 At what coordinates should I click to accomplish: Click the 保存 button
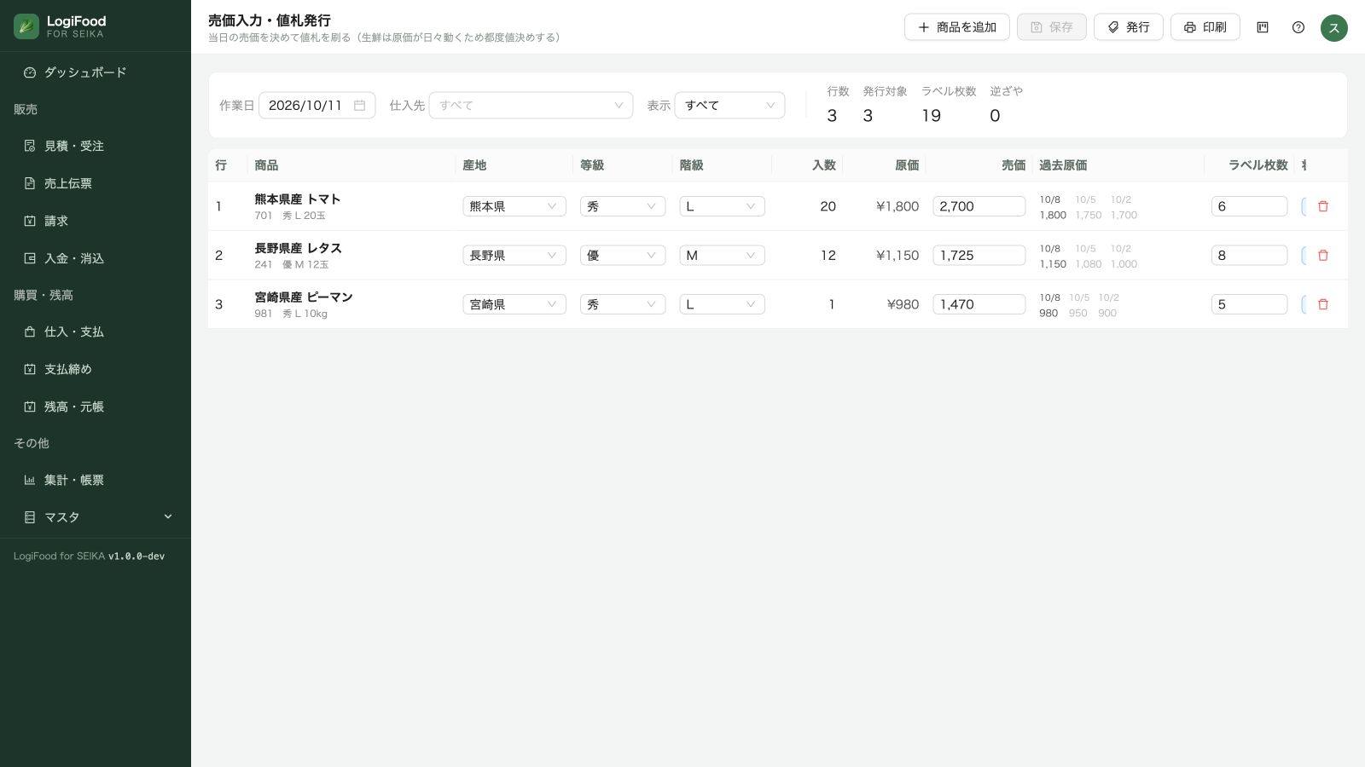point(1052,27)
